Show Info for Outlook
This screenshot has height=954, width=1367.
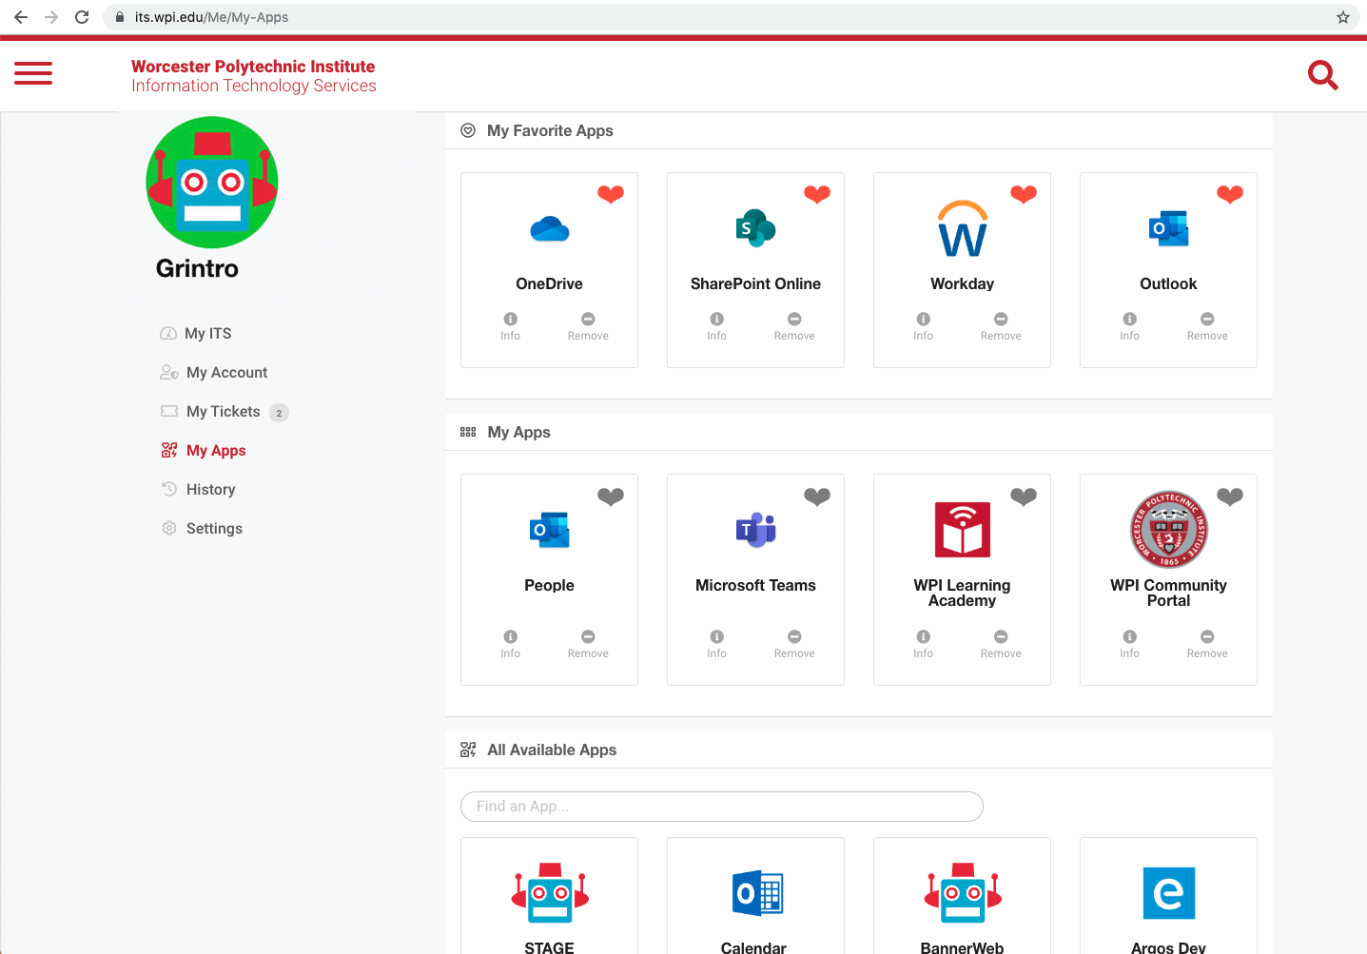1130,326
